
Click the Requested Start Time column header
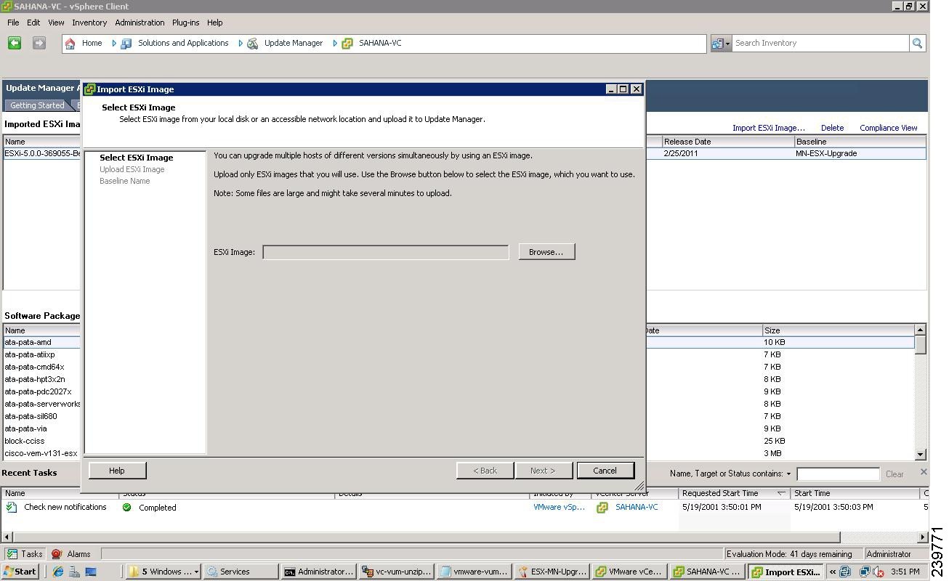click(x=734, y=493)
